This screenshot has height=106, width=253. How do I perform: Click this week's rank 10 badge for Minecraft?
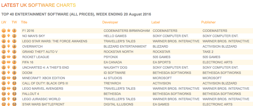click(14, 78)
